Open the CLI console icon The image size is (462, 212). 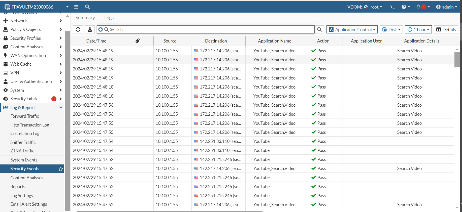click(392, 7)
